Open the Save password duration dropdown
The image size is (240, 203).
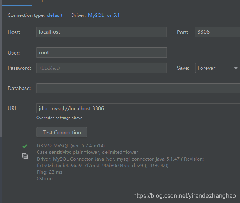217,68
